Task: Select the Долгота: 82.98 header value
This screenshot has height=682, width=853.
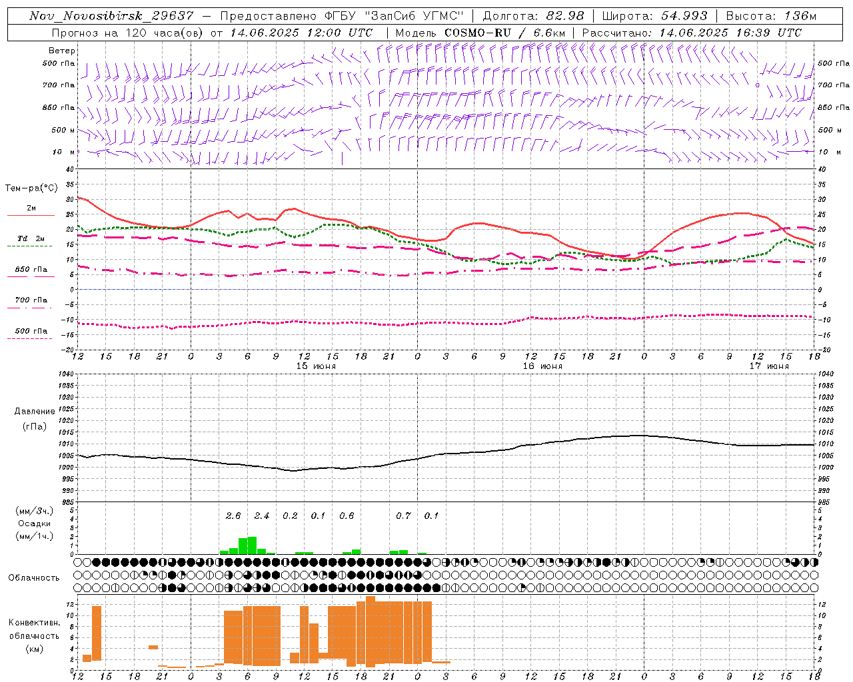Action: click(533, 16)
